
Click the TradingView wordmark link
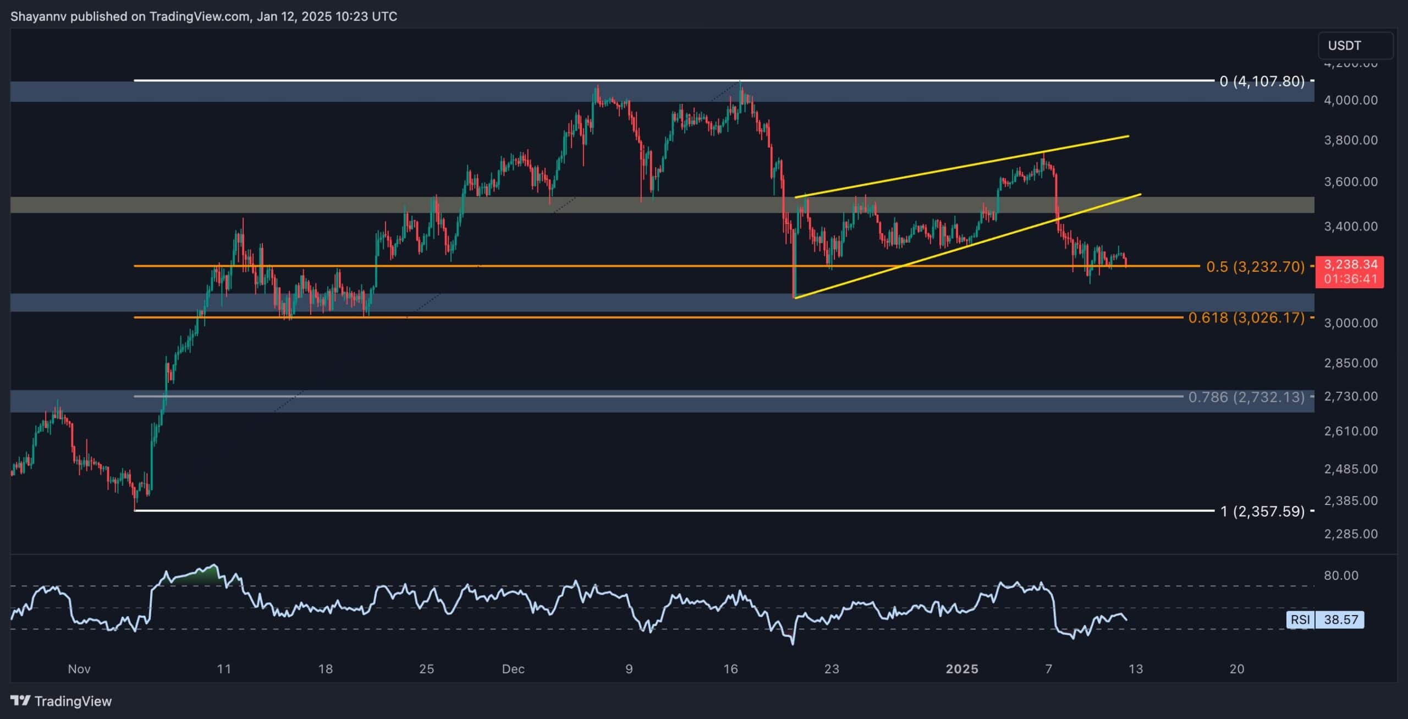(73, 701)
